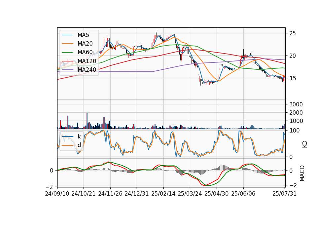
Task: Click the tallest volume bar near 24/10/21
Action: click(x=87, y=121)
